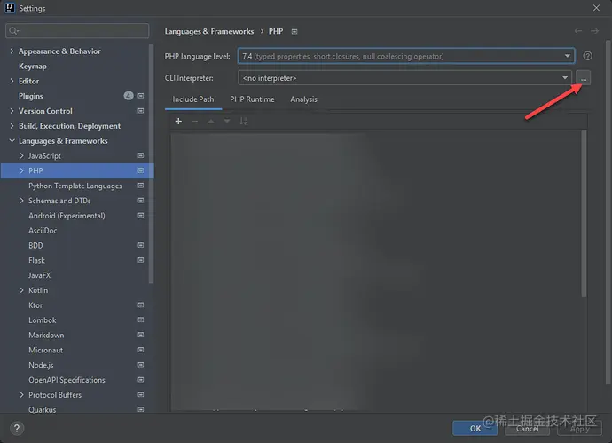612x443 pixels.
Task: Switch to the Analysis tab
Action: pos(303,99)
